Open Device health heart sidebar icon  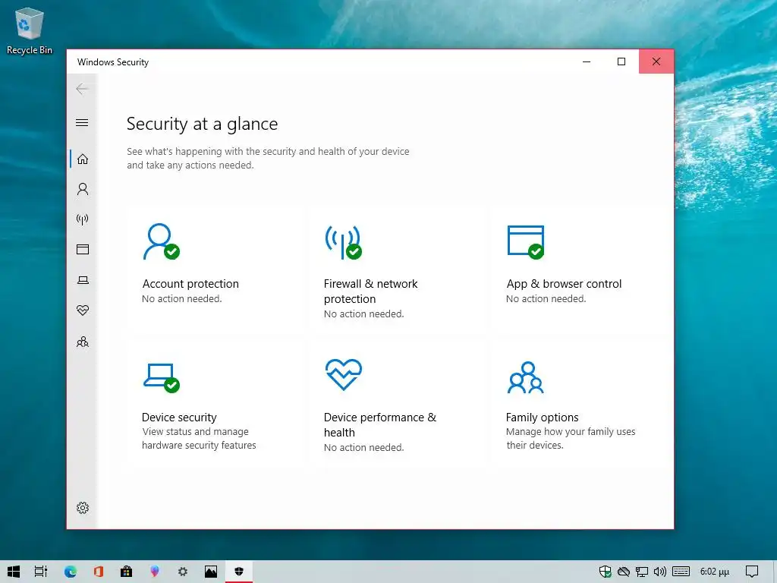[82, 310]
